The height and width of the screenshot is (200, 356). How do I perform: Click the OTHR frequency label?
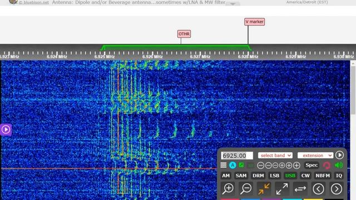(184, 34)
